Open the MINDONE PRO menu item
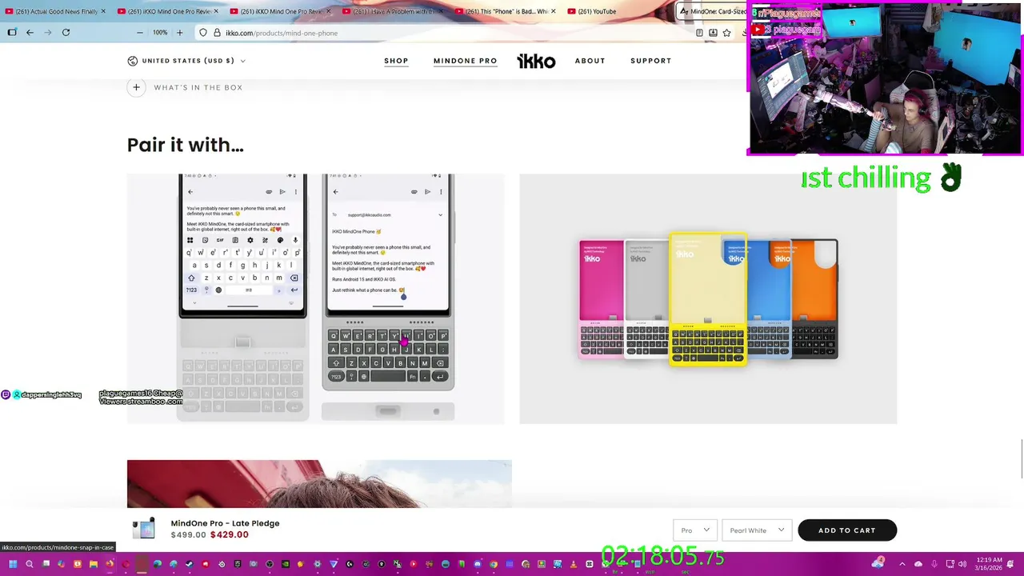Image resolution: width=1024 pixels, height=576 pixels. [x=466, y=61]
